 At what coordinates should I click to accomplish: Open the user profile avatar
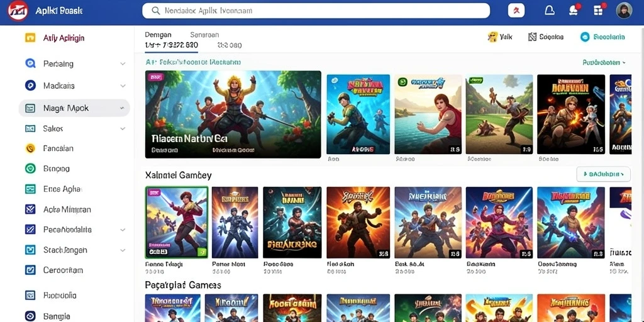pyautogui.click(x=624, y=11)
